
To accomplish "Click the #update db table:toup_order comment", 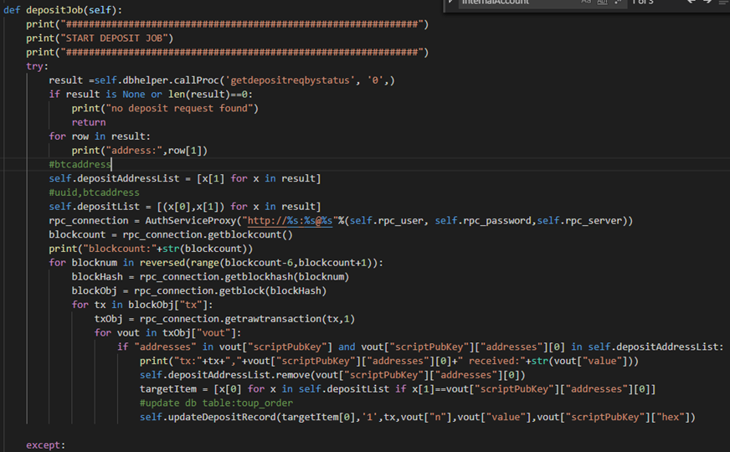I will pyautogui.click(x=217, y=403).
